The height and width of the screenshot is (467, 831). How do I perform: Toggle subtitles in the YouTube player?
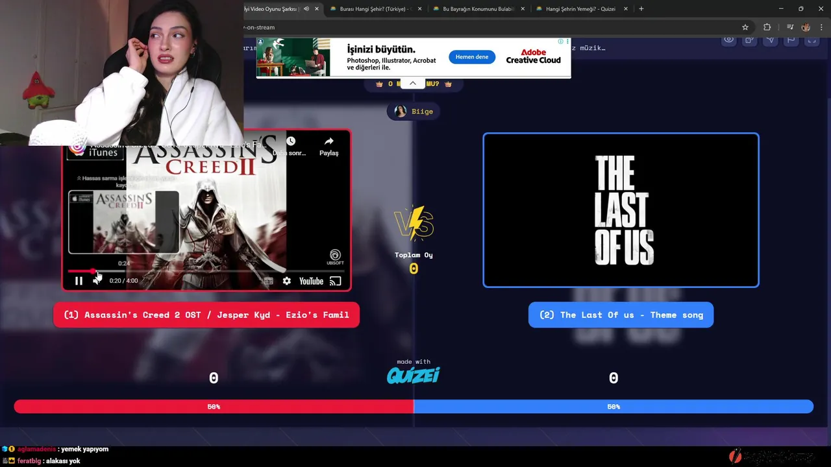pyautogui.click(x=268, y=281)
